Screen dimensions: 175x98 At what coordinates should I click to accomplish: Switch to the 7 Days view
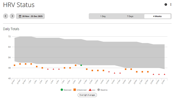130,16
